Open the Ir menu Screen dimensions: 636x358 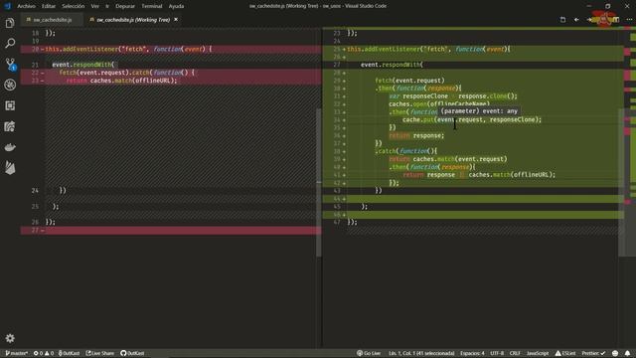[107, 6]
